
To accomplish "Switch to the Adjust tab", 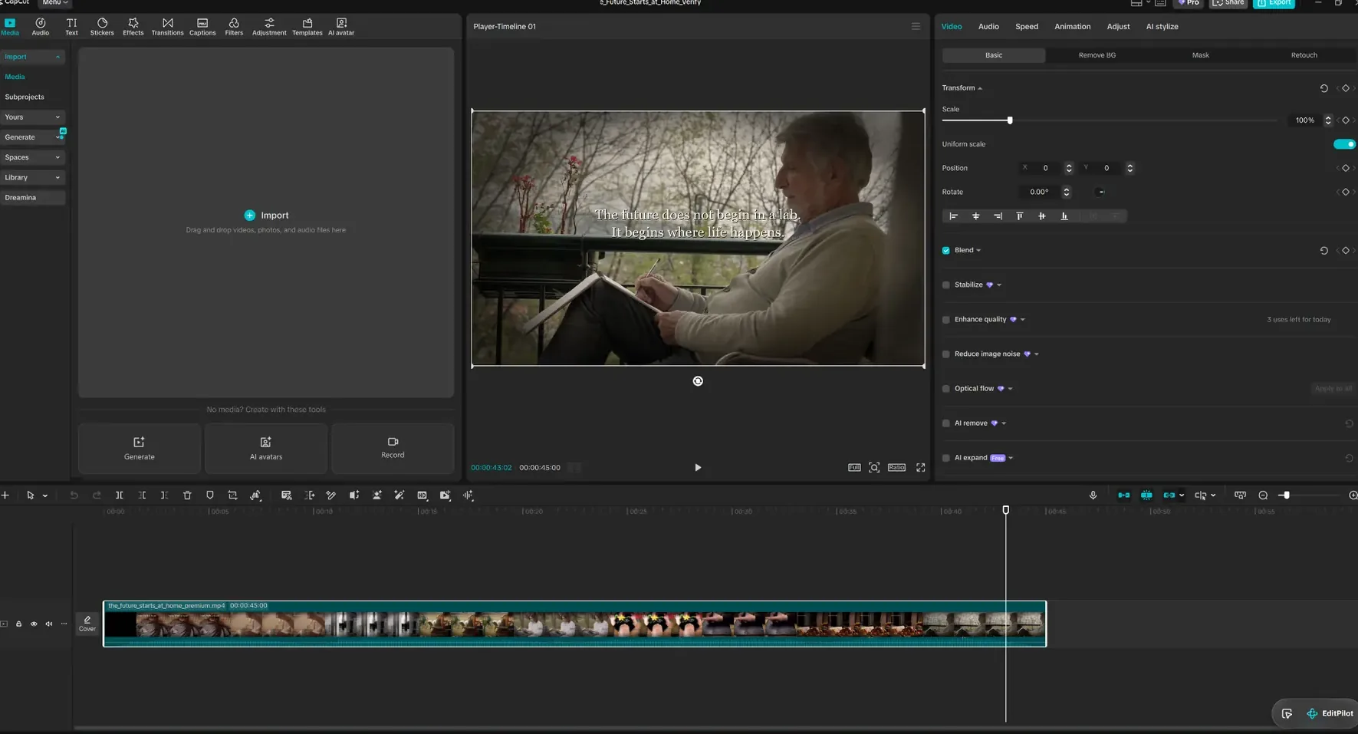I will tap(1118, 26).
